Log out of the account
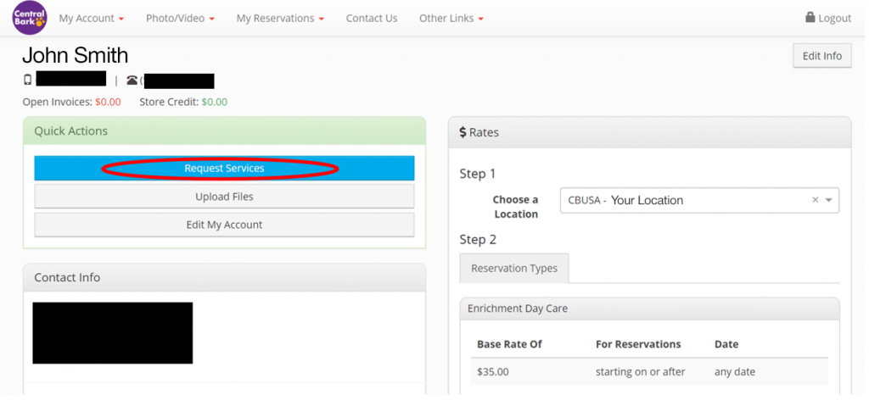This screenshot has height=406, width=869. [828, 18]
